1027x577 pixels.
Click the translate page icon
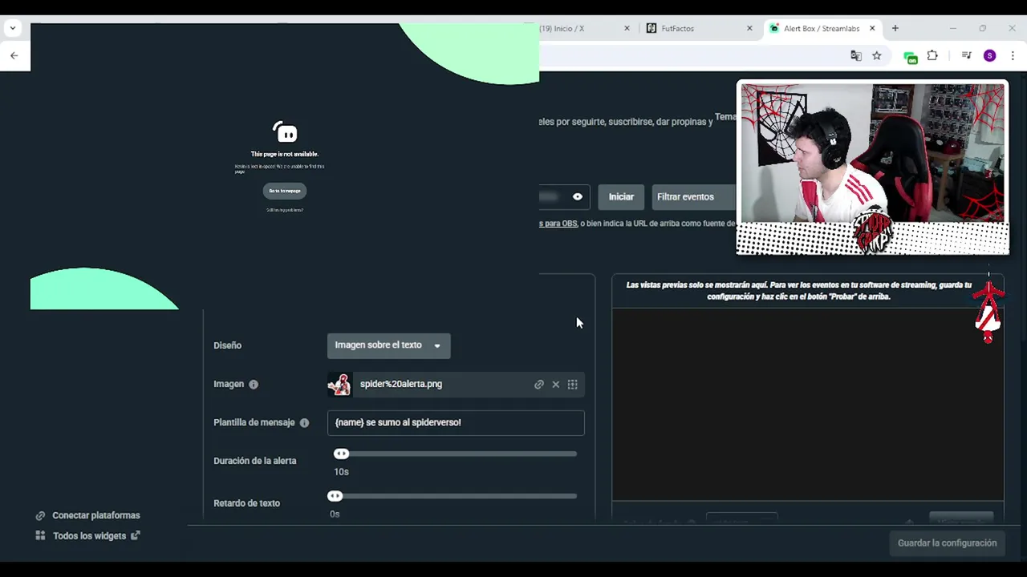tap(856, 55)
